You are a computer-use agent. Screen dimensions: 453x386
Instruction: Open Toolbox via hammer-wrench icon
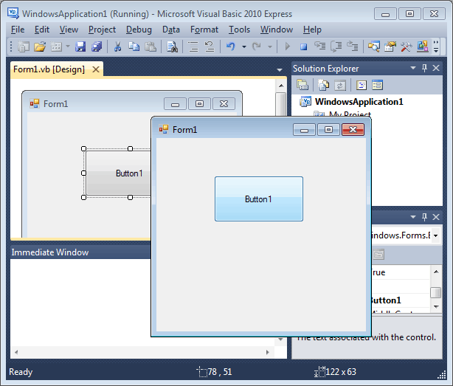pos(407,46)
